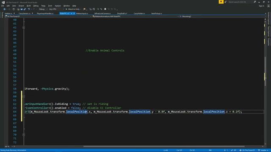Viewport: 271px width, 152px height.
Task: Click the Toggle Bookmark toolbar icon
Action: [x=105, y=9]
